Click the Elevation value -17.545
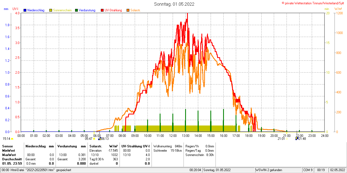347x173 pixels. click(x=113, y=151)
